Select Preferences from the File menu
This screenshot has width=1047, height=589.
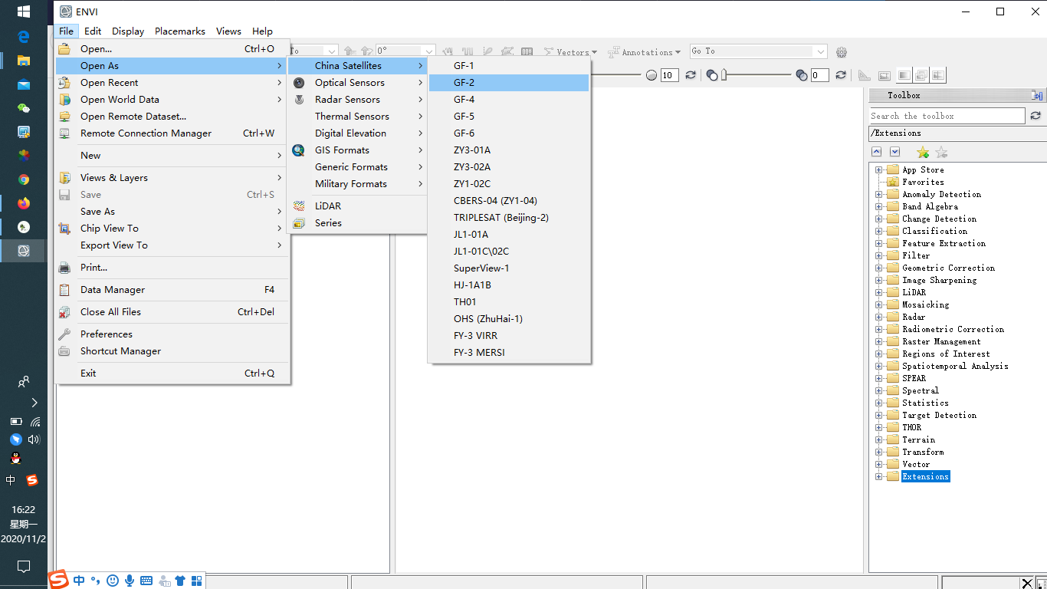click(172, 334)
